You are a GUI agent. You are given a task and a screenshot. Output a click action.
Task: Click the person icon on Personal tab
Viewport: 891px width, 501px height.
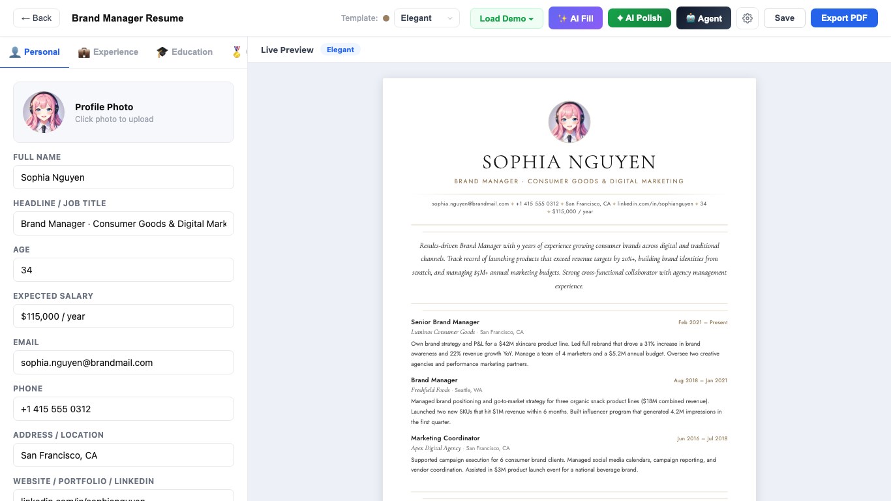15,52
